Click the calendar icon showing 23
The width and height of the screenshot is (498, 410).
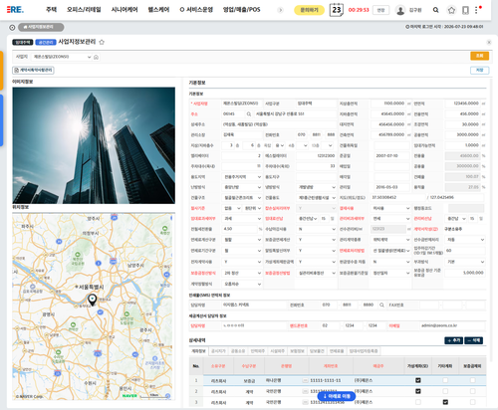point(337,10)
